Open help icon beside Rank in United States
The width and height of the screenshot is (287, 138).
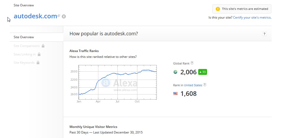[x=205, y=85]
